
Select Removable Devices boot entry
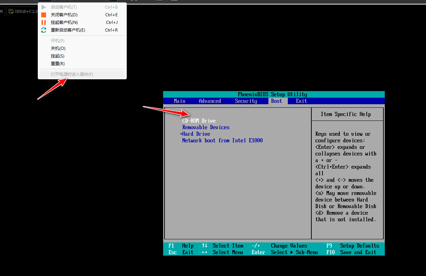(x=206, y=127)
